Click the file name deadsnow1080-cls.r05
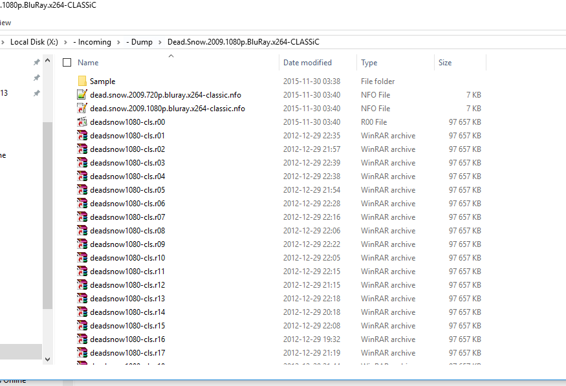Screen dimensions: 566x386 [127, 189]
